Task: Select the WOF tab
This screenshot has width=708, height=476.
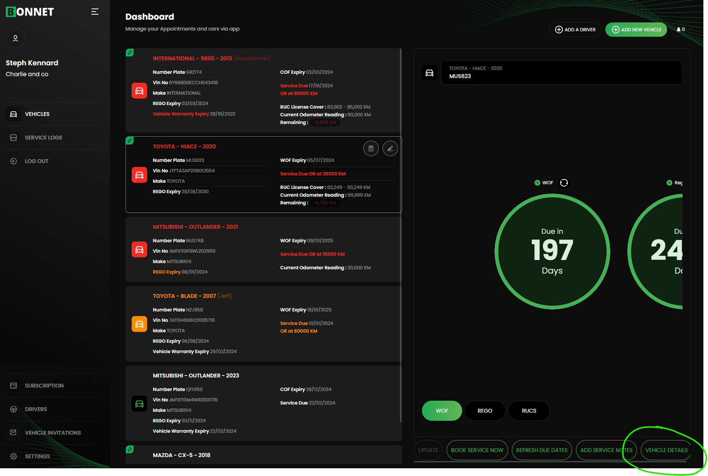Action: coord(442,411)
